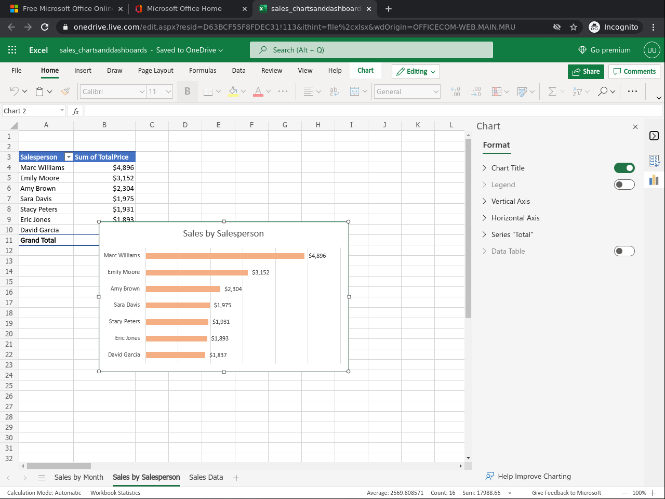Viewport: 665px width, 499px height.
Task: Click the Help Improve Charting link
Action: 534,476
